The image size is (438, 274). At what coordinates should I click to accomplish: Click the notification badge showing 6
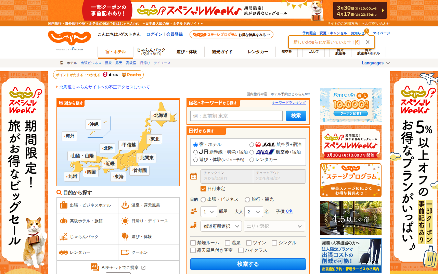click(x=366, y=31)
